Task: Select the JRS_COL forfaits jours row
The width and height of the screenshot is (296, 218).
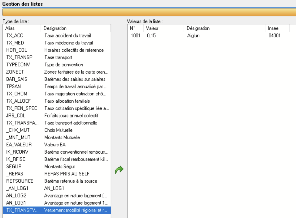Action: [x=57, y=116]
